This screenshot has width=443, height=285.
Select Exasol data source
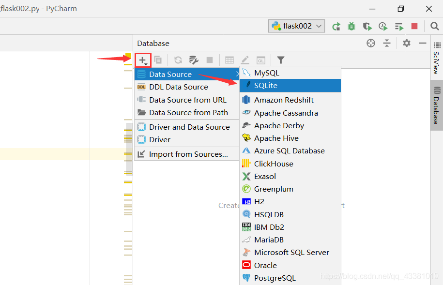(290, 176)
